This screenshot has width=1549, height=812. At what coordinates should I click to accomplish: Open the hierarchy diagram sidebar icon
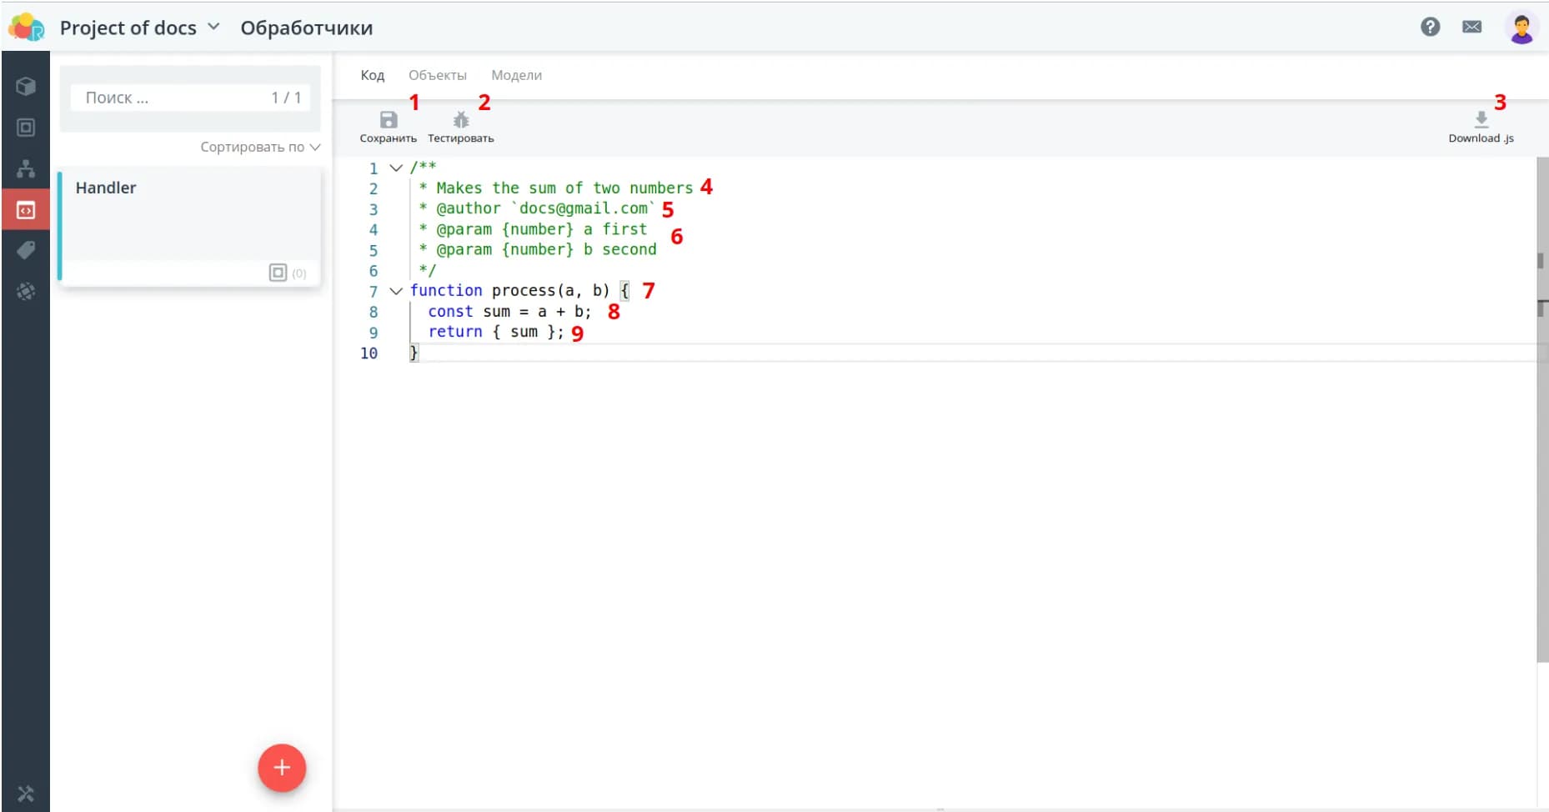click(x=26, y=168)
